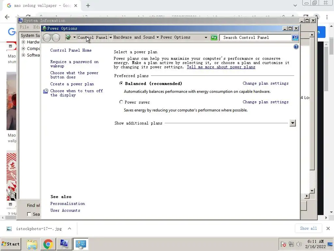Click System Information vertical scrollbar up arrow

pos(312,35)
